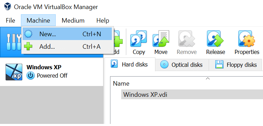
Task: Switch to the Floppy disks tab
Action: click(235, 65)
